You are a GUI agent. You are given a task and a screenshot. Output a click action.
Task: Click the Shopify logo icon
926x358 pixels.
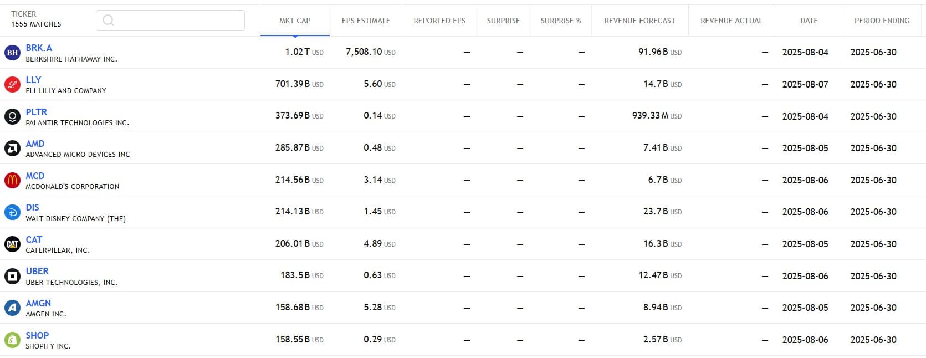12,340
